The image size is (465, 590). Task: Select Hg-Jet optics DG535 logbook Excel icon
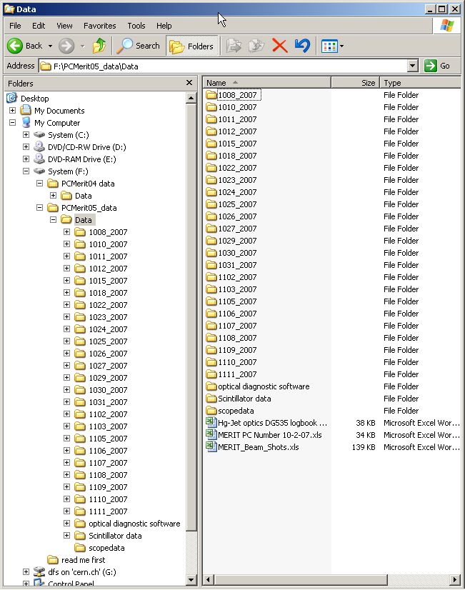click(211, 422)
